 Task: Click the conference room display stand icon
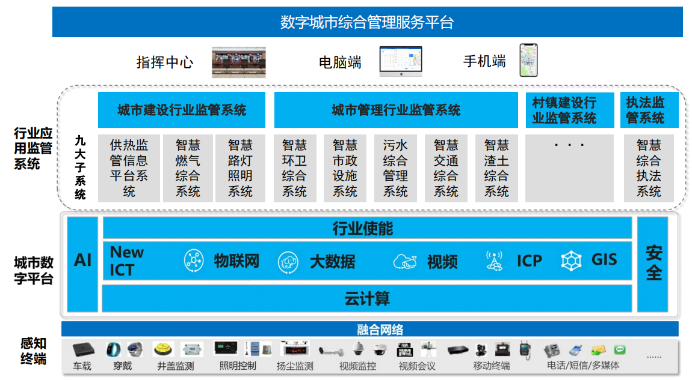428,349
